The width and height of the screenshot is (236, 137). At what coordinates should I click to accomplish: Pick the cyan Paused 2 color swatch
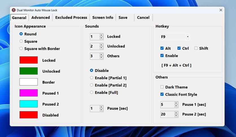(29, 104)
